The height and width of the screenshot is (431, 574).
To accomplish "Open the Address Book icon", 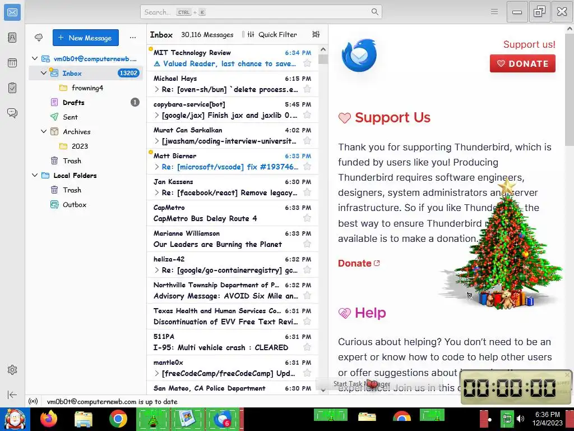I will tap(12, 38).
